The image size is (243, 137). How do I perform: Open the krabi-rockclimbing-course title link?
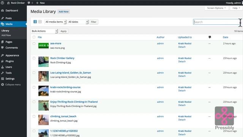(x=65, y=87)
